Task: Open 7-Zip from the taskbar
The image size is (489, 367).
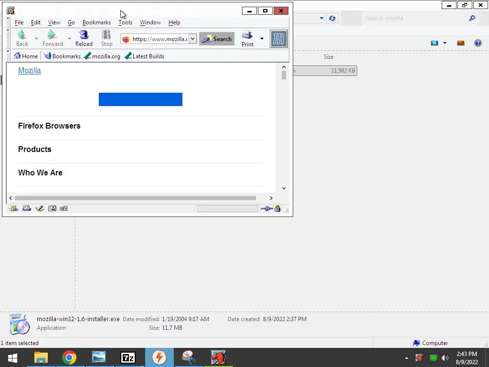Action: point(128,357)
